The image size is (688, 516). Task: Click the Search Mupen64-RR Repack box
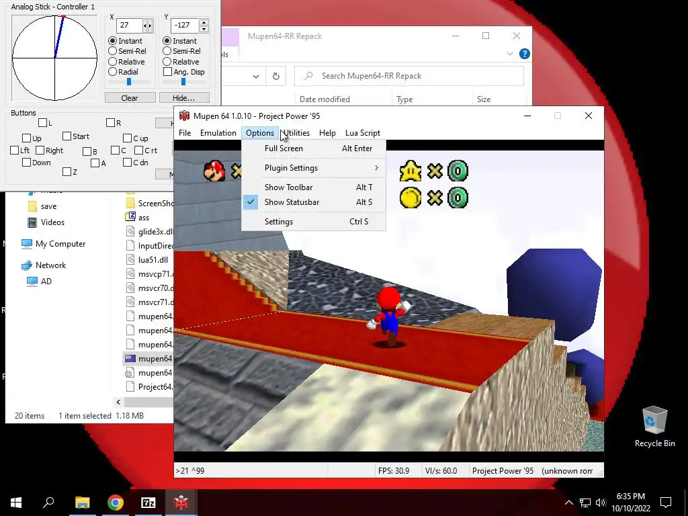coord(409,76)
